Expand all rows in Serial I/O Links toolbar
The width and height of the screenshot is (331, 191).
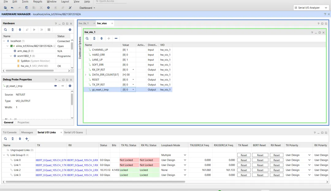[x=20, y=139]
